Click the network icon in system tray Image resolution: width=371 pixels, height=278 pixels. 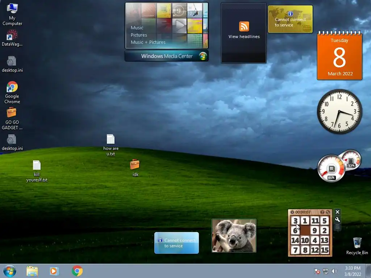tap(326, 271)
